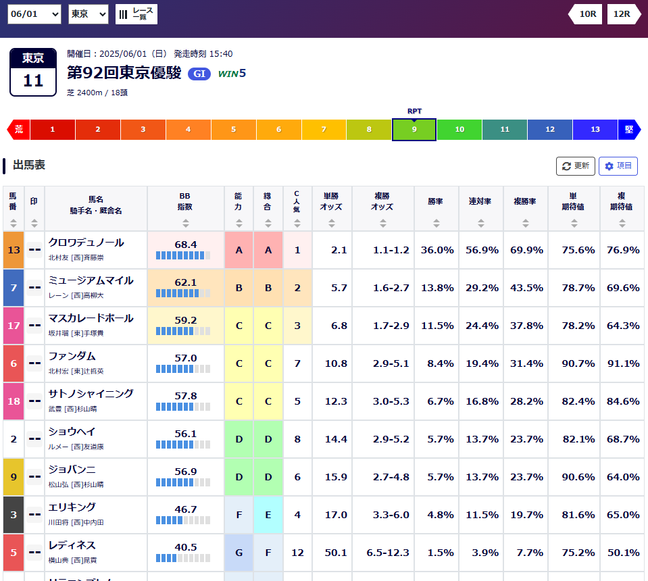Open horse クロワデュノール details
The image size is (648, 581).
tap(86, 243)
